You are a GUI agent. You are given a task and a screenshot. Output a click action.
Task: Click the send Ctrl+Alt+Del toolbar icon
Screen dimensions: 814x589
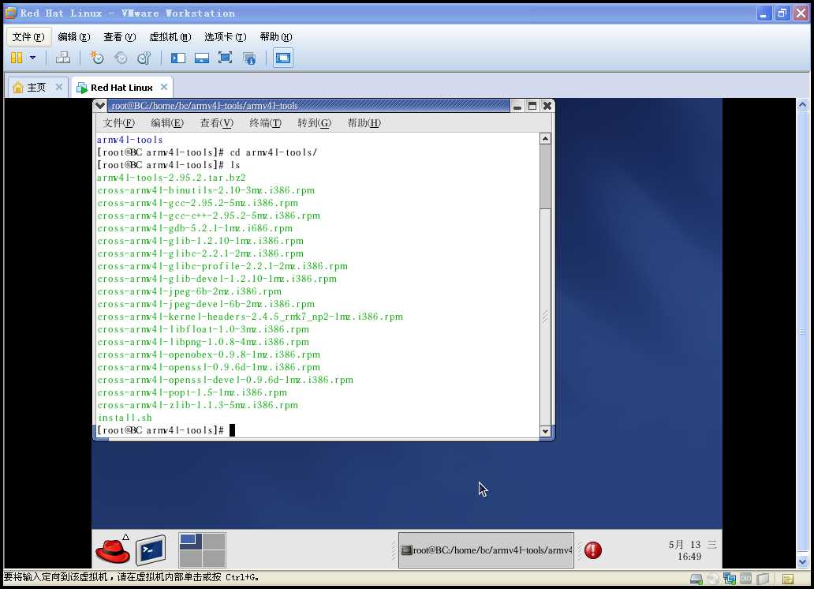click(x=63, y=58)
